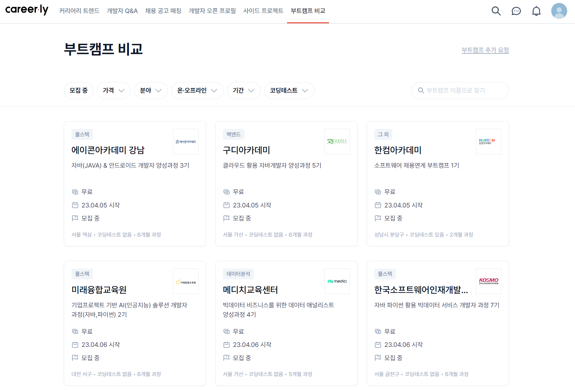
Task: Focus the 부트캠프 이름으로 찾기 search field
Action: tap(460, 91)
